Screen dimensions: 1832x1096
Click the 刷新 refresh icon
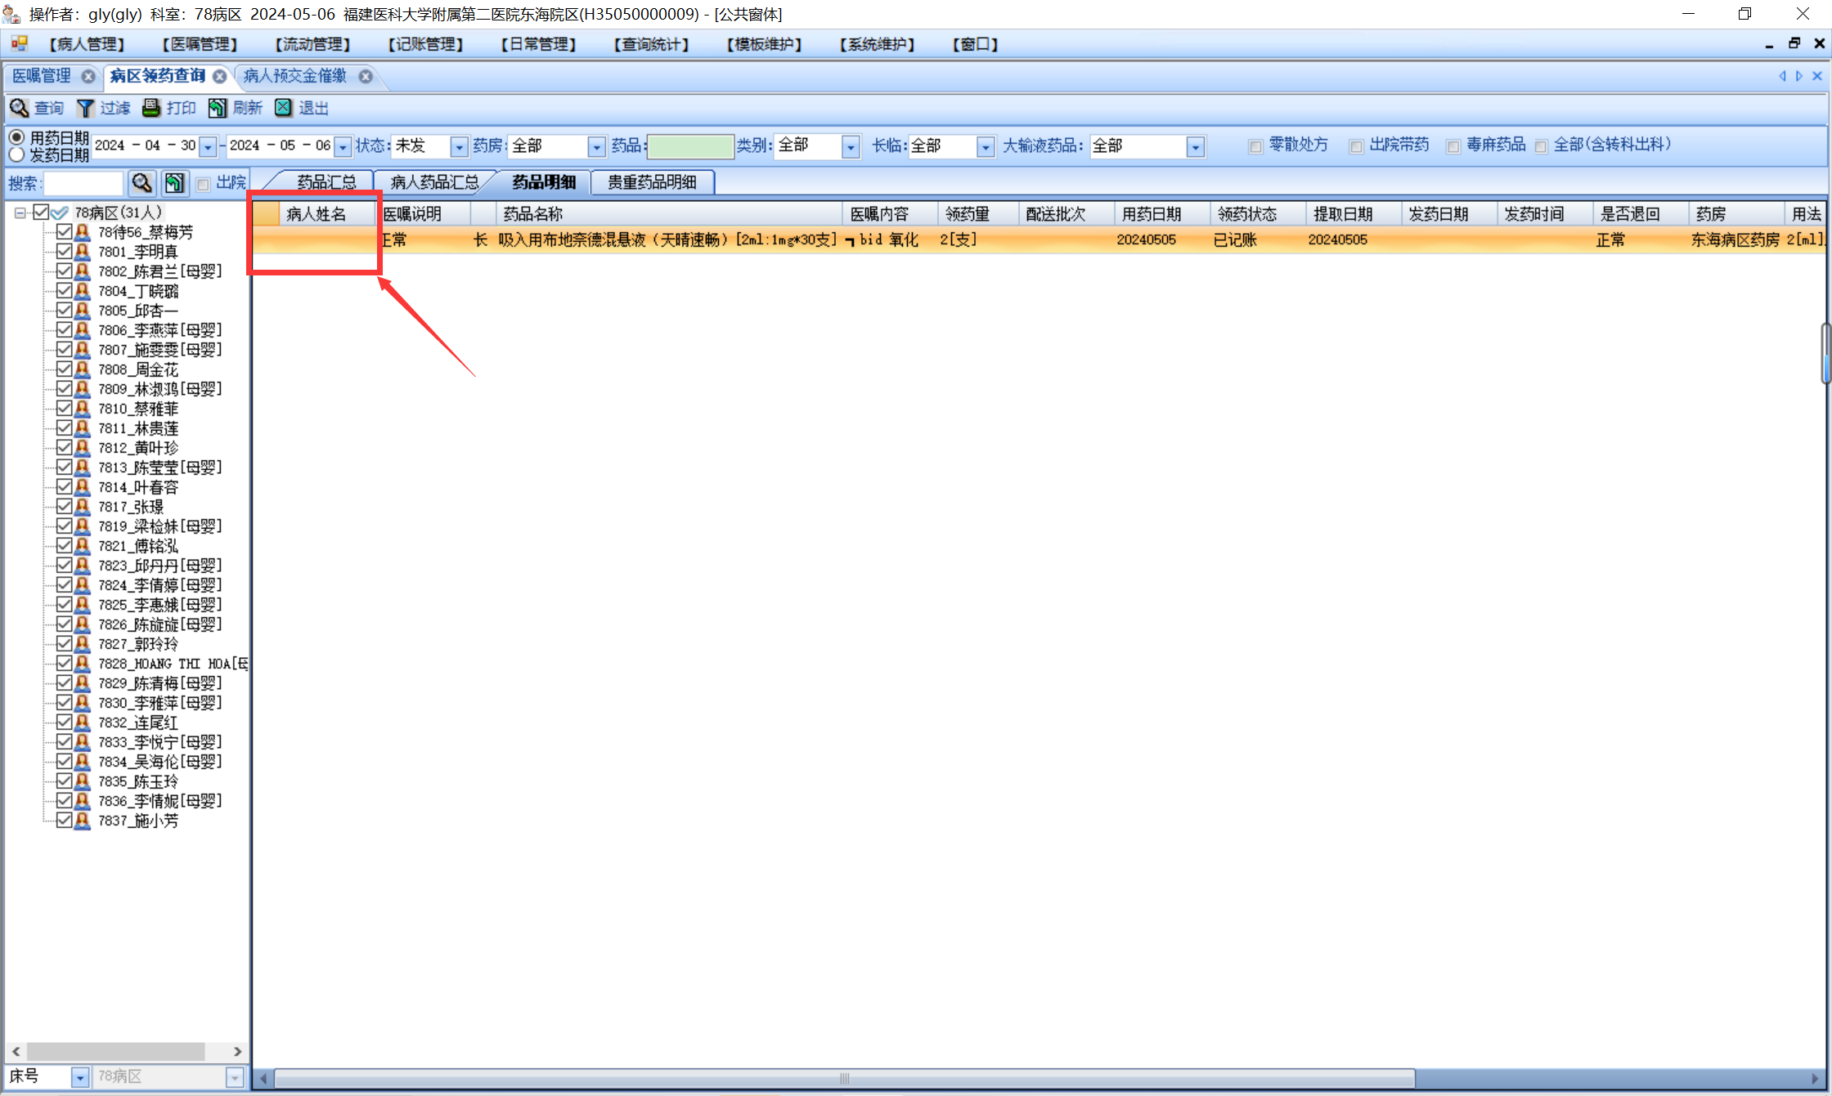pyautogui.click(x=217, y=108)
